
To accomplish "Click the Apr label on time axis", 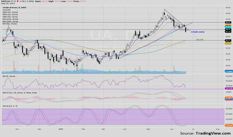I will click(x=125, y=129).
